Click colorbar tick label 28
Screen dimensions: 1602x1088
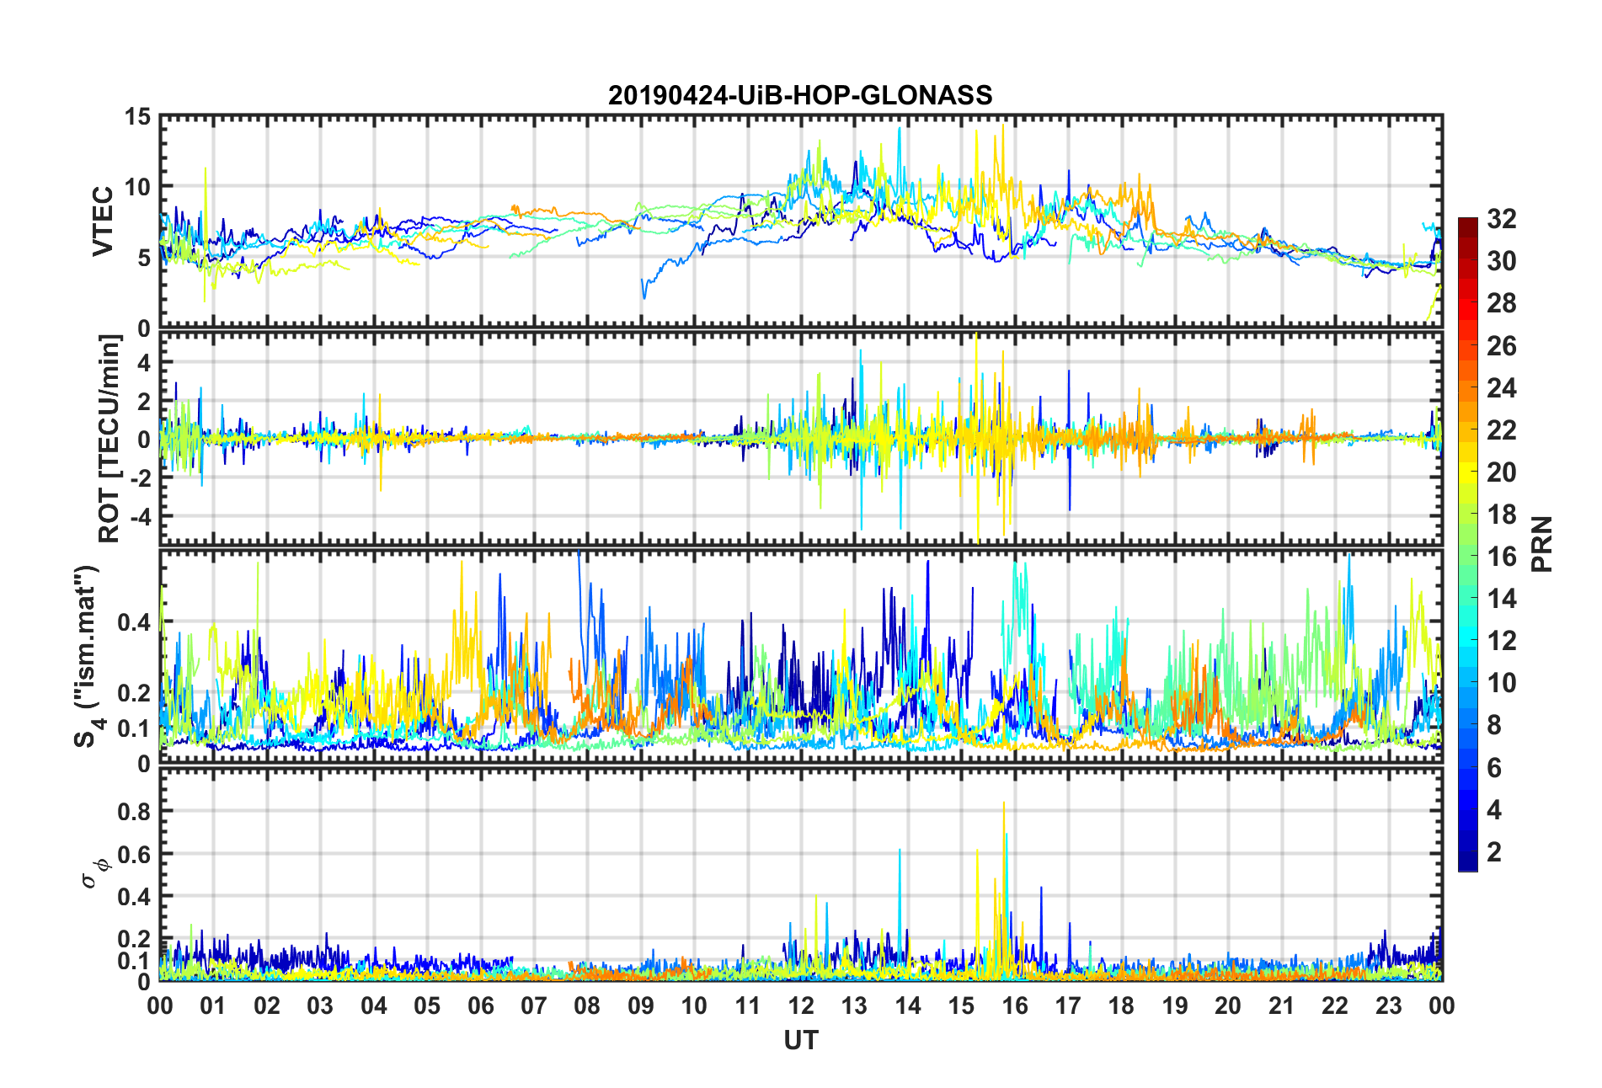pyautogui.click(x=1501, y=303)
